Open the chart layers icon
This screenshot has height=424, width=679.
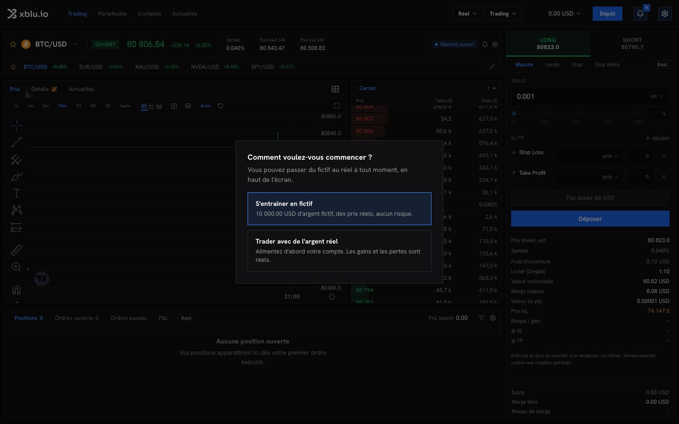188,106
